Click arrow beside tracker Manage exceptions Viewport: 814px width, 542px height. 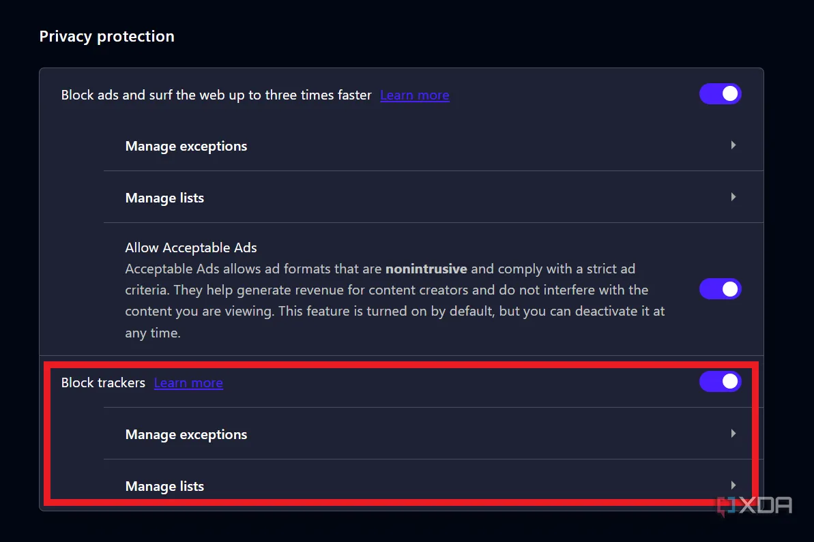733,434
